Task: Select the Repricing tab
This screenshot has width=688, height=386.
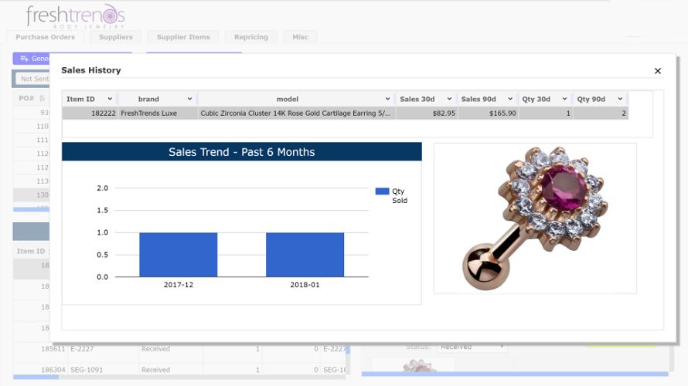Action: pyautogui.click(x=251, y=37)
